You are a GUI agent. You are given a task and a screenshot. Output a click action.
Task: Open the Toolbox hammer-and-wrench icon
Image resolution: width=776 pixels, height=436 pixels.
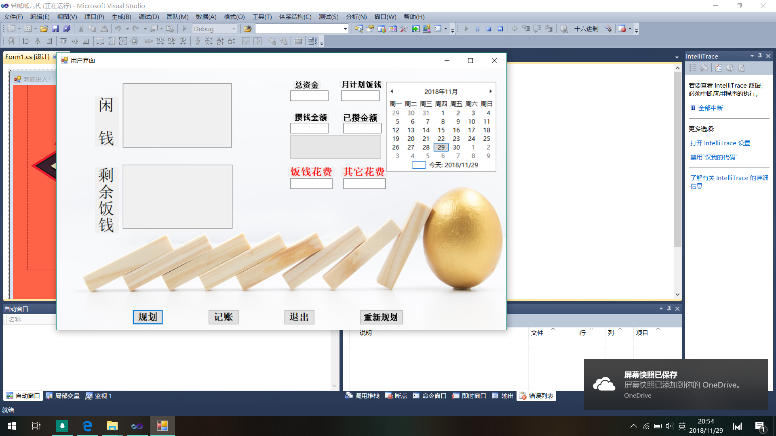pos(404,29)
